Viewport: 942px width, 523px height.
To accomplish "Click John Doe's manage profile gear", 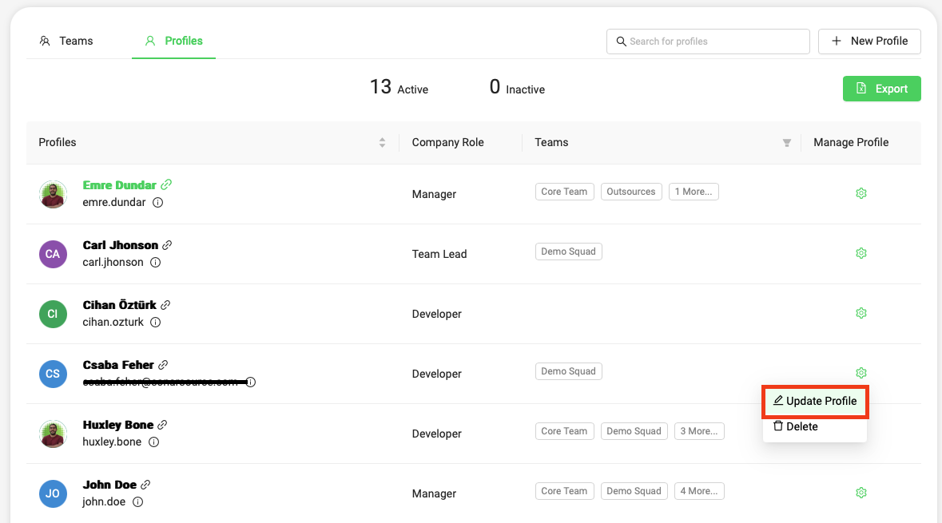I will [861, 493].
